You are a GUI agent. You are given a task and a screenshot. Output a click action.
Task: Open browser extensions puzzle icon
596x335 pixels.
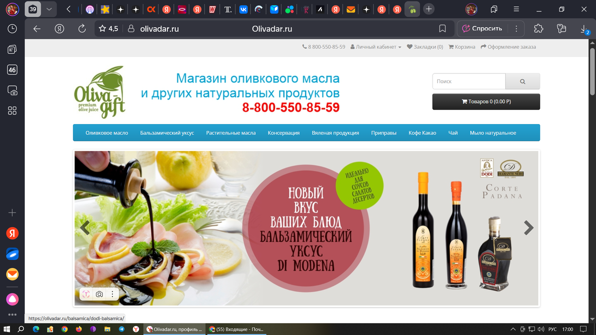coord(538,29)
